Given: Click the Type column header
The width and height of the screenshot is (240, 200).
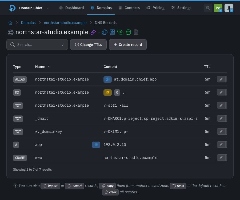Looking at the screenshot, I should pyautogui.click(x=17, y=67).
